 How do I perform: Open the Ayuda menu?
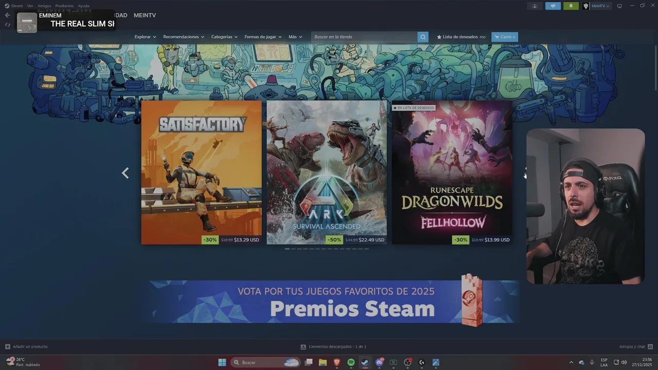point(84,6)
